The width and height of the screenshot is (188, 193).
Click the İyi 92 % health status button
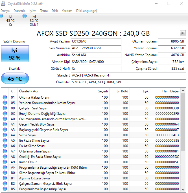pos(15,54)
